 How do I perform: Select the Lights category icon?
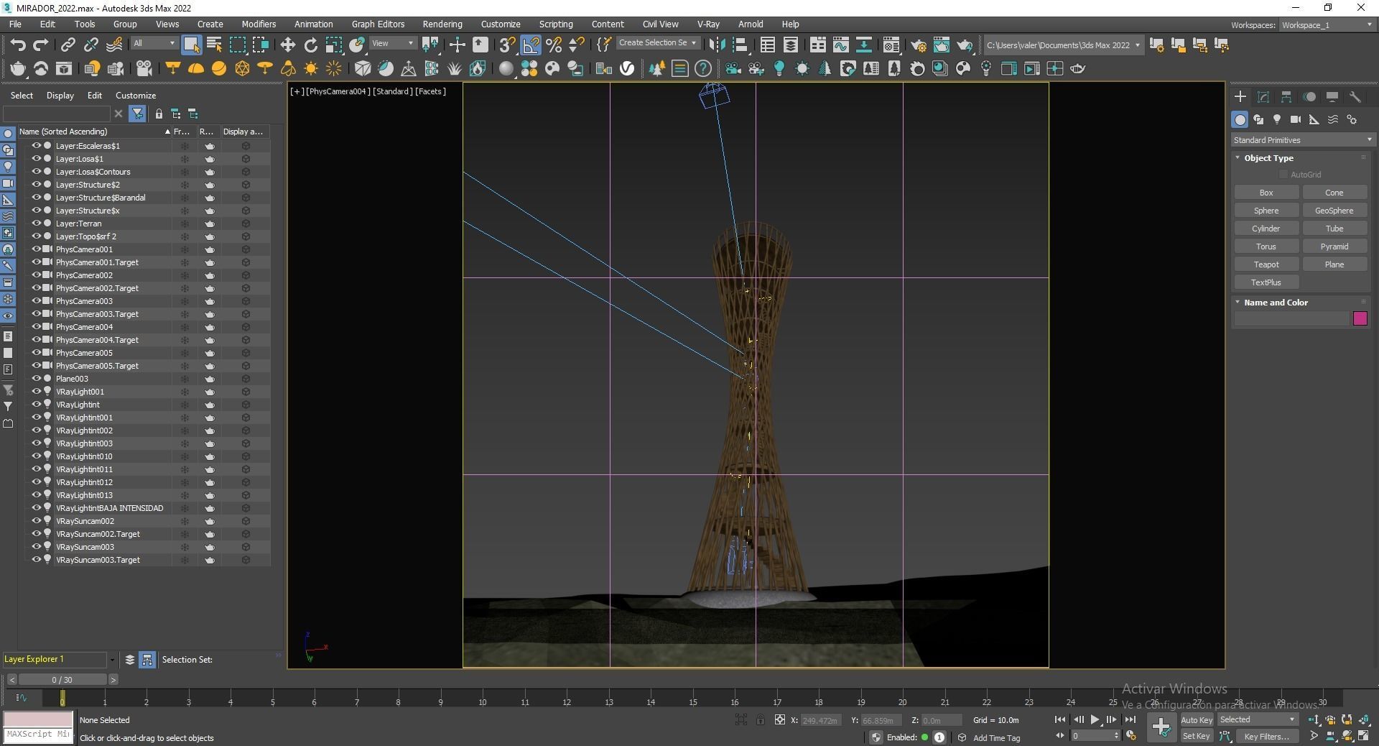(1277, 119)
